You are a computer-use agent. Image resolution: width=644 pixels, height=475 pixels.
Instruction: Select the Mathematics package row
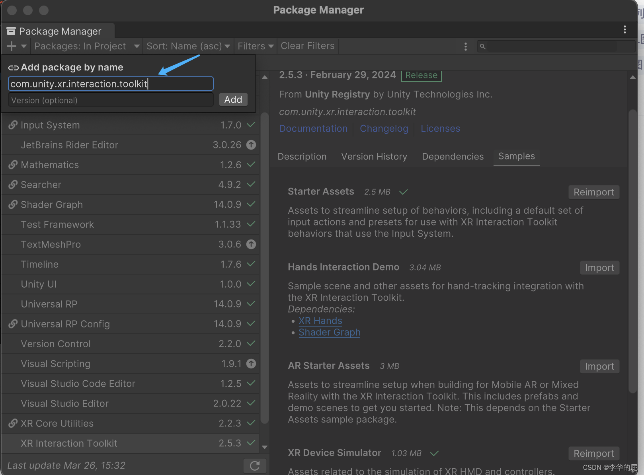[131, 165]
